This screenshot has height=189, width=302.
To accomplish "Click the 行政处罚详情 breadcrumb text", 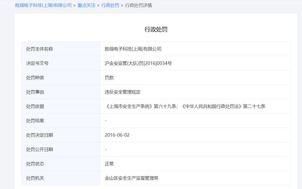I will coord(139,5).
